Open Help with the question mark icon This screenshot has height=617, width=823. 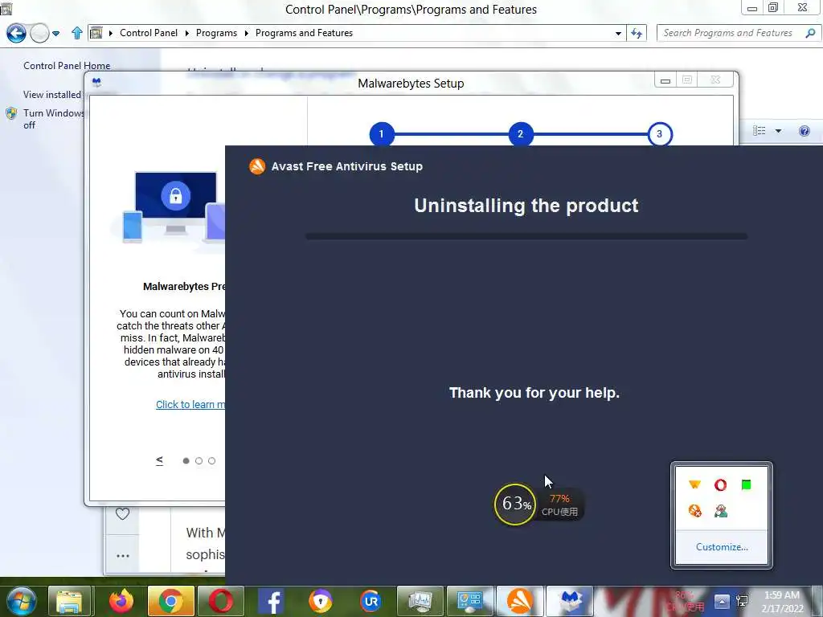tap(804, 131)
